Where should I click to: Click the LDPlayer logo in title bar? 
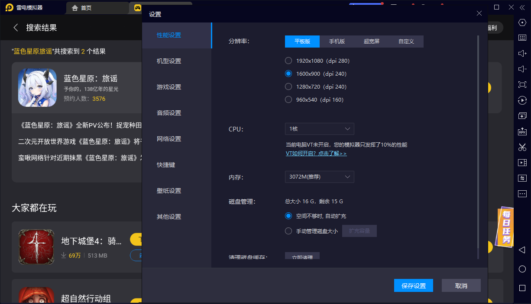tap(9, 7)
